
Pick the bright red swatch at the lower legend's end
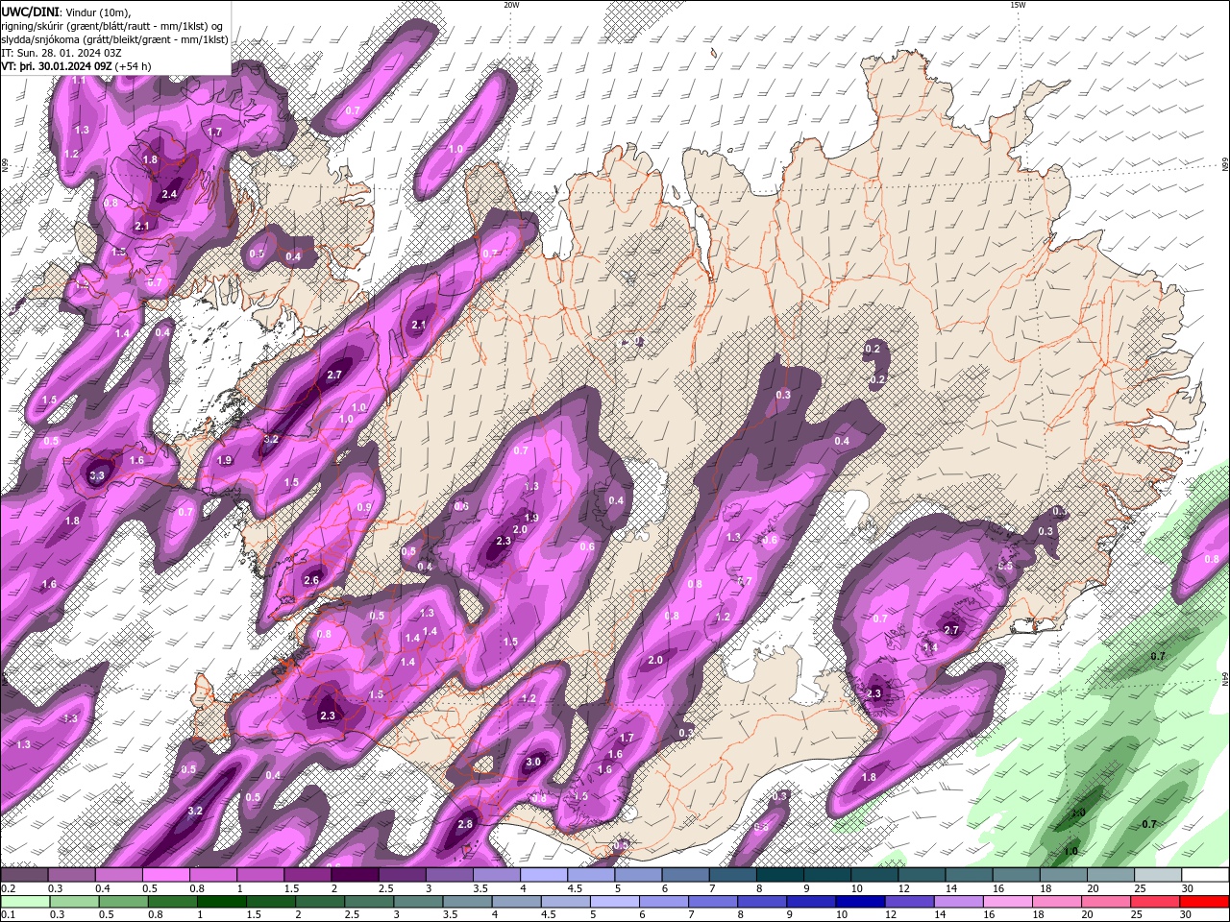[1202, 902]
